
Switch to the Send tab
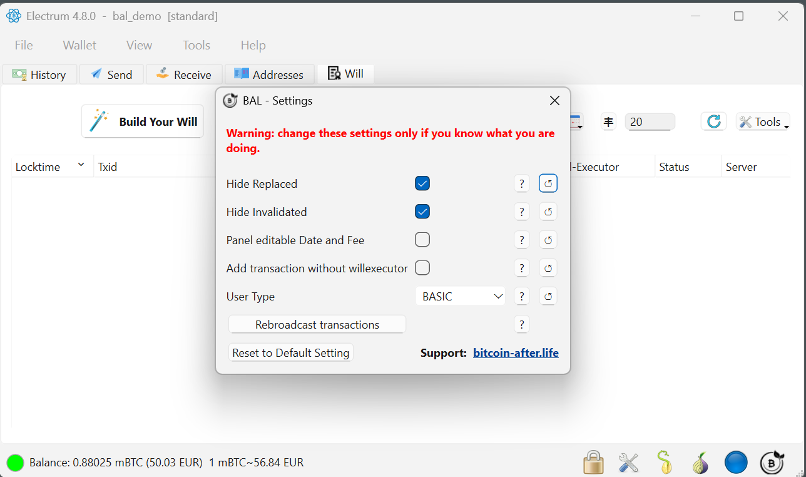(112, 74)
